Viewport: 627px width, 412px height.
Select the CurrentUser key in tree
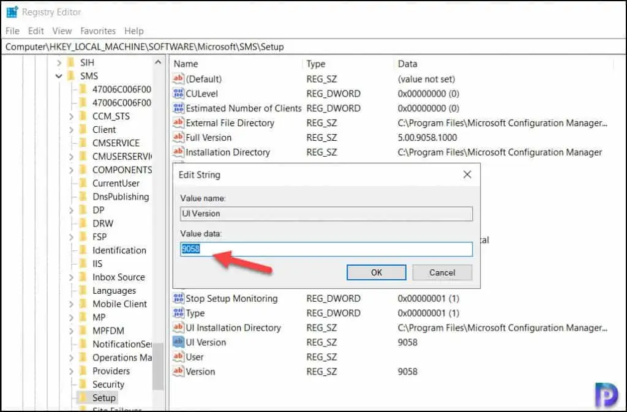tap(116, 184)
